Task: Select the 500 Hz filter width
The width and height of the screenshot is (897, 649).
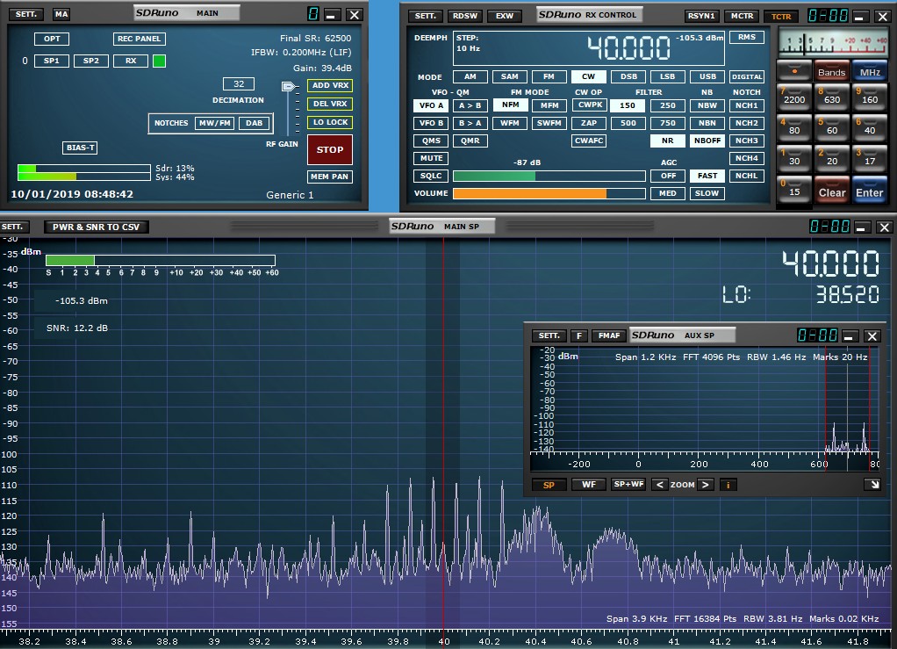Action: point(628,123)
